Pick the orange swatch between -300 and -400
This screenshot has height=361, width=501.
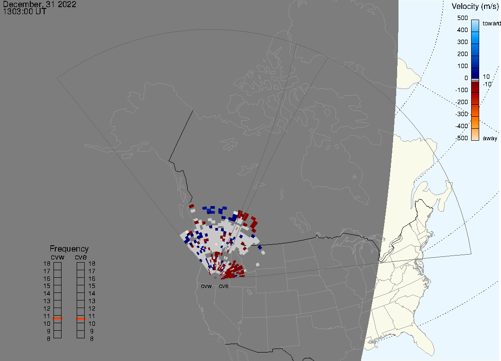pos(475,122)
